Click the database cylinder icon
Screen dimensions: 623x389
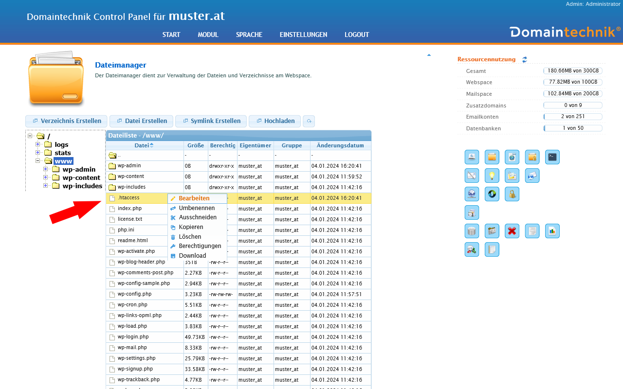point(472,231)
